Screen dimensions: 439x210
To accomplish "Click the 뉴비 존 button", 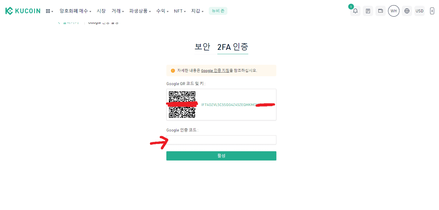I will point(218,11).
